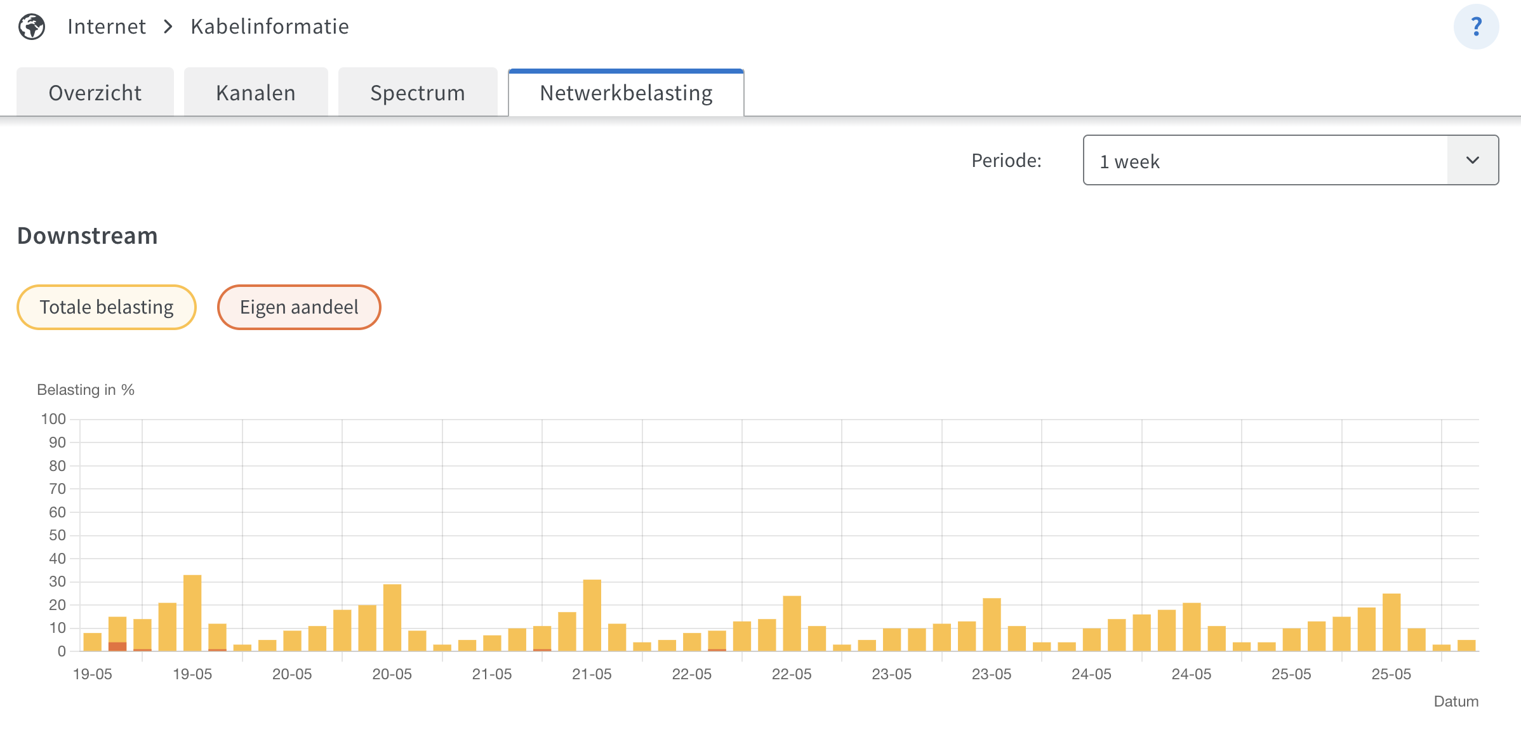Select the Netwerkbelasting tab
1521x744 pixels.
(x=626, y=93)
